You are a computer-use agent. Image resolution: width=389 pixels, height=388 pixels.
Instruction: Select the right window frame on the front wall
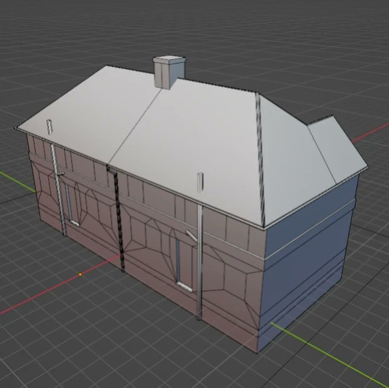(x=183, y=265)
